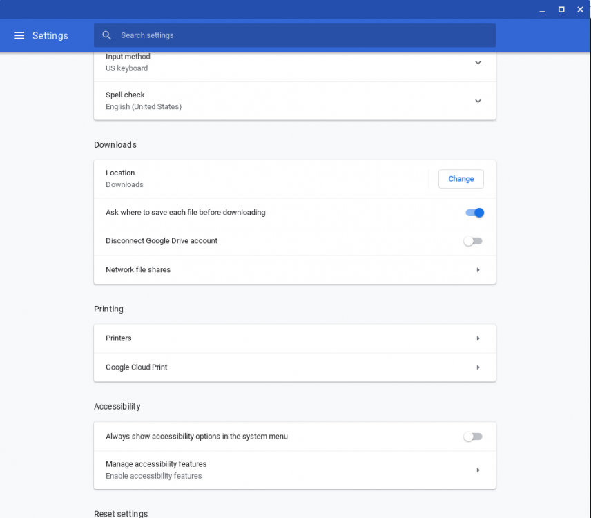
Task: Click the Printers label
Action: [x=118, y=338]
